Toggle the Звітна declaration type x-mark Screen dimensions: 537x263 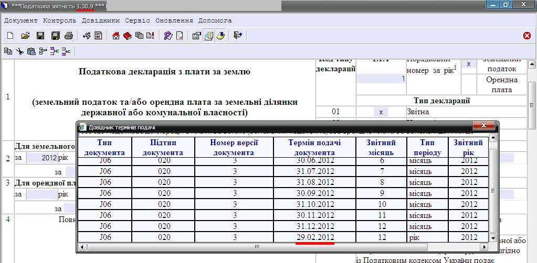coord(381,112)
